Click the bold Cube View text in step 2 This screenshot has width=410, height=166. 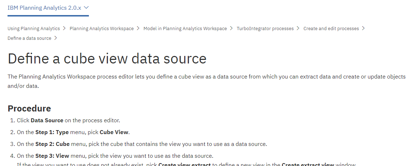coord(114,132)
